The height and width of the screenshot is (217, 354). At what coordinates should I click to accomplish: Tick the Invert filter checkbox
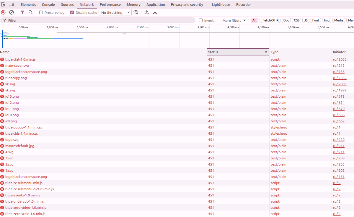(201, 20)
